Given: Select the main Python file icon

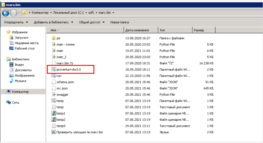Looking at the screenshot, I should point(54,51).
